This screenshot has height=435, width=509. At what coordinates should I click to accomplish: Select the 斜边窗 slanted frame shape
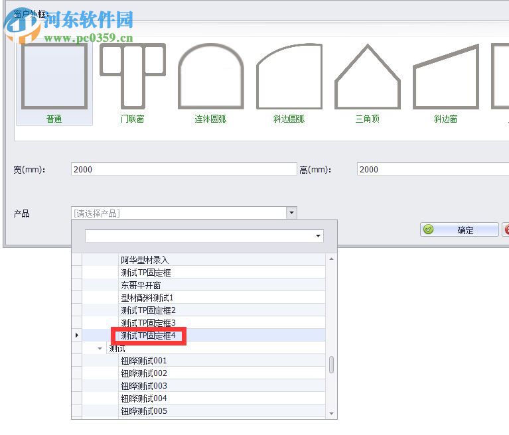(446, 84)
